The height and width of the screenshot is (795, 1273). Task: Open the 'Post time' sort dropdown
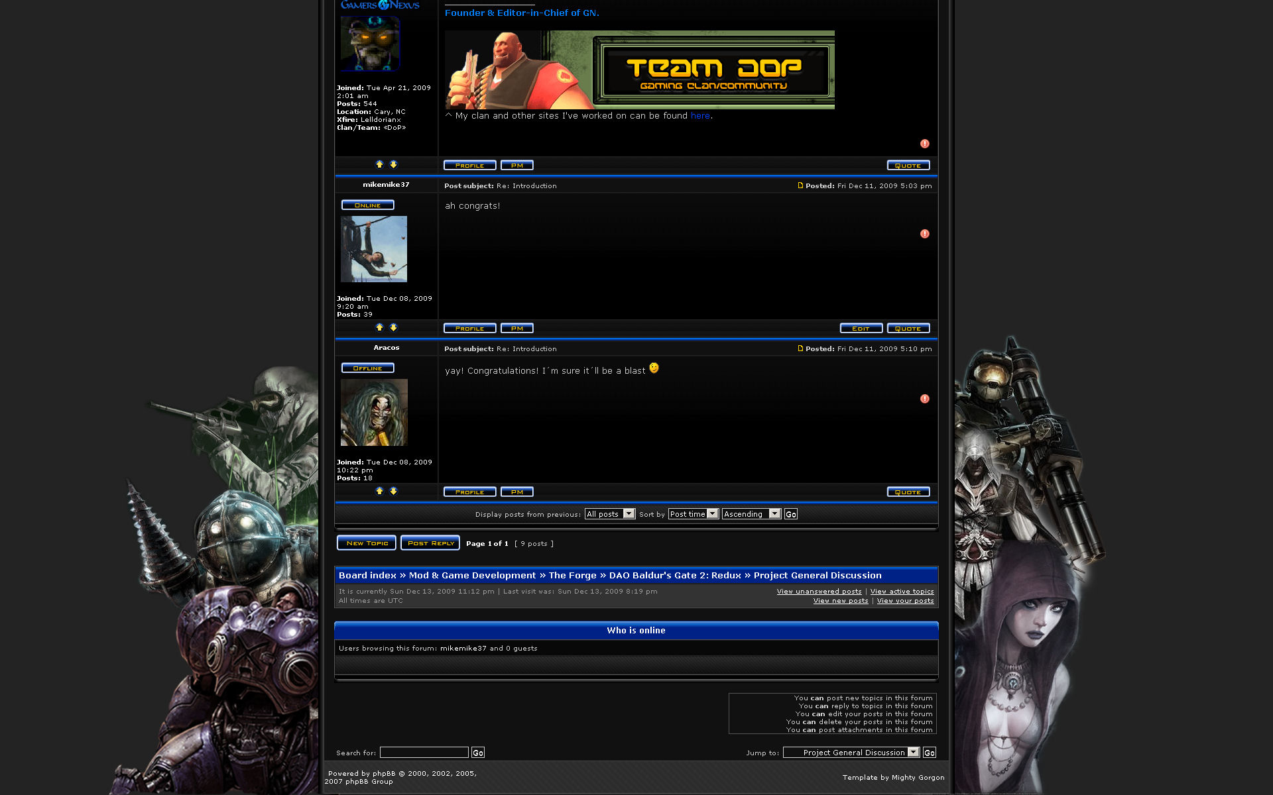click(x=694, y=514)
